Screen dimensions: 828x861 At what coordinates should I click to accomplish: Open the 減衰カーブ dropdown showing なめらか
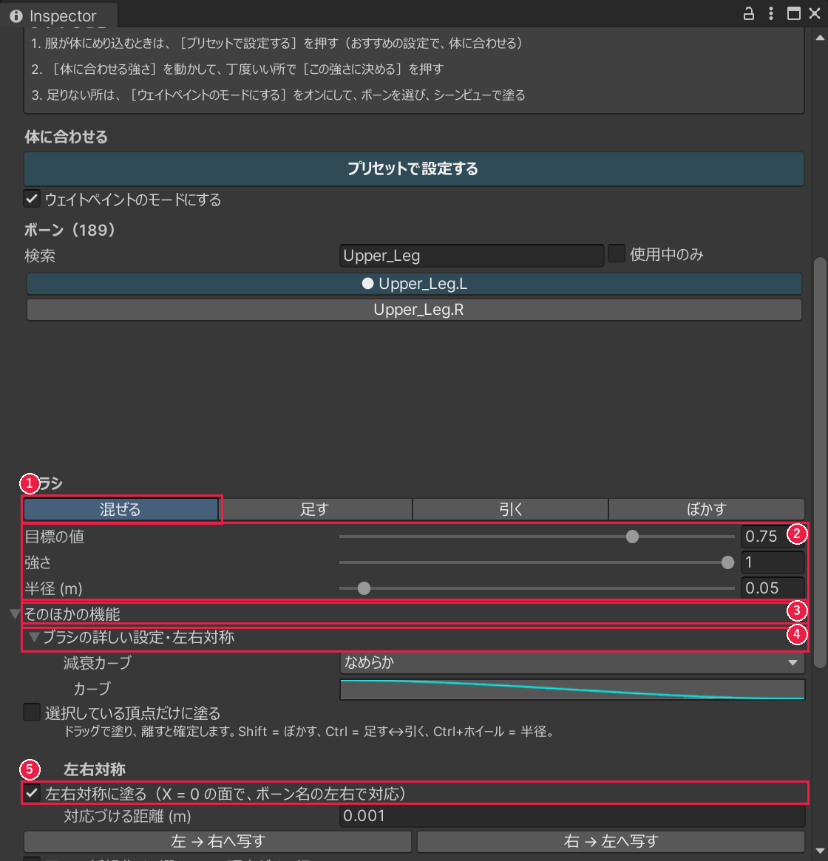pos(572,663)
